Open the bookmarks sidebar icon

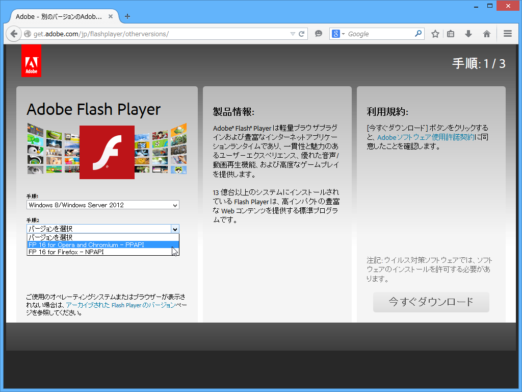(451, 34)
